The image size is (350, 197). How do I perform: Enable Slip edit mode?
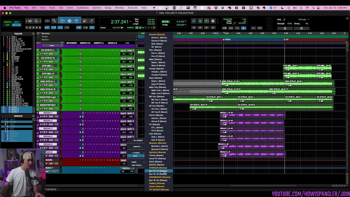coord(7,25)
